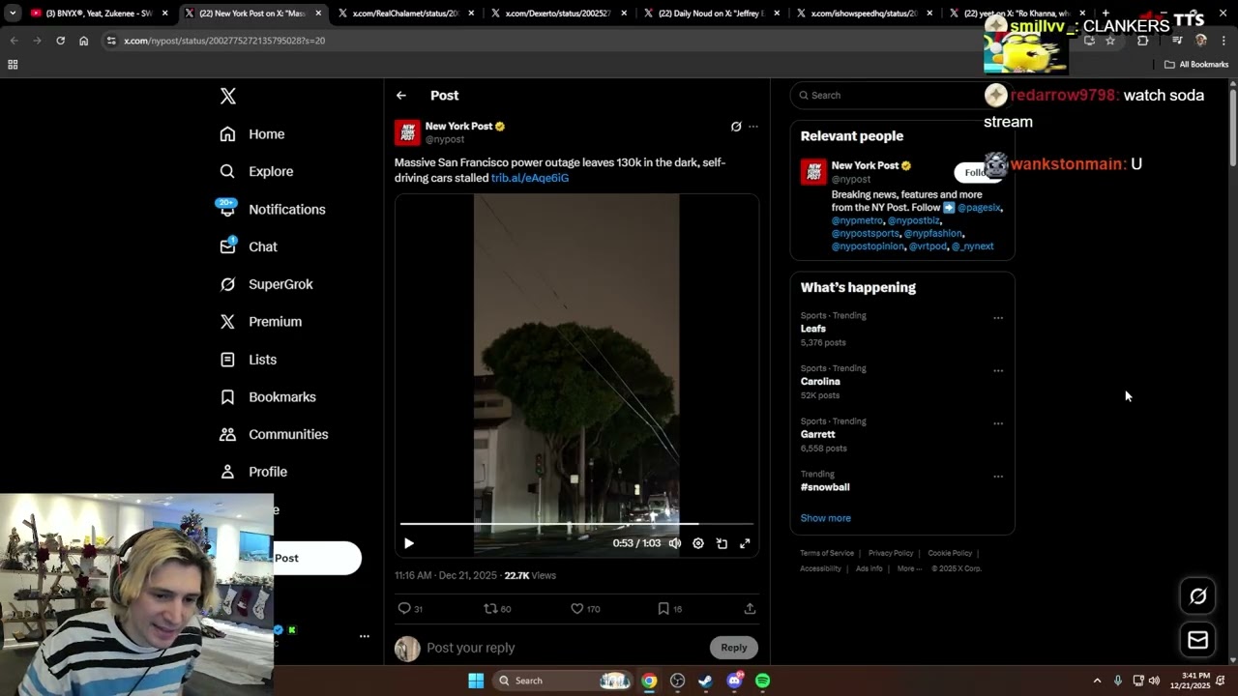Open @nypmetro mention link
Screen dimensions: 1238x696
click(857, 220)
